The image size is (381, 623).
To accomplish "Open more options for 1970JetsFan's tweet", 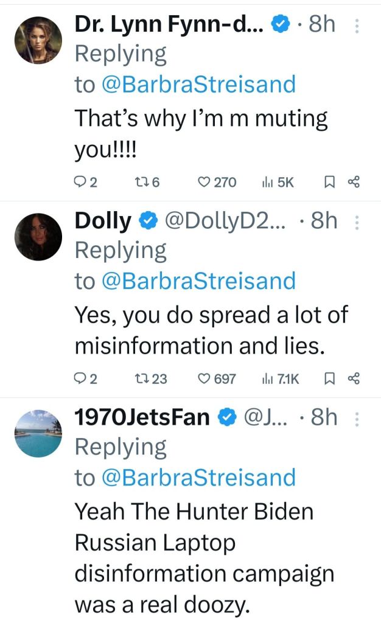I will 357,419.
